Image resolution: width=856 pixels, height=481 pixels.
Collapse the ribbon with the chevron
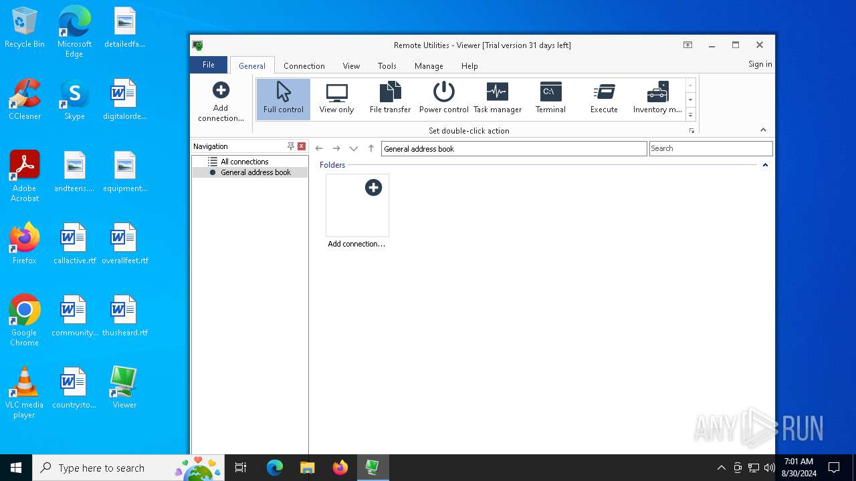point(763,130)
